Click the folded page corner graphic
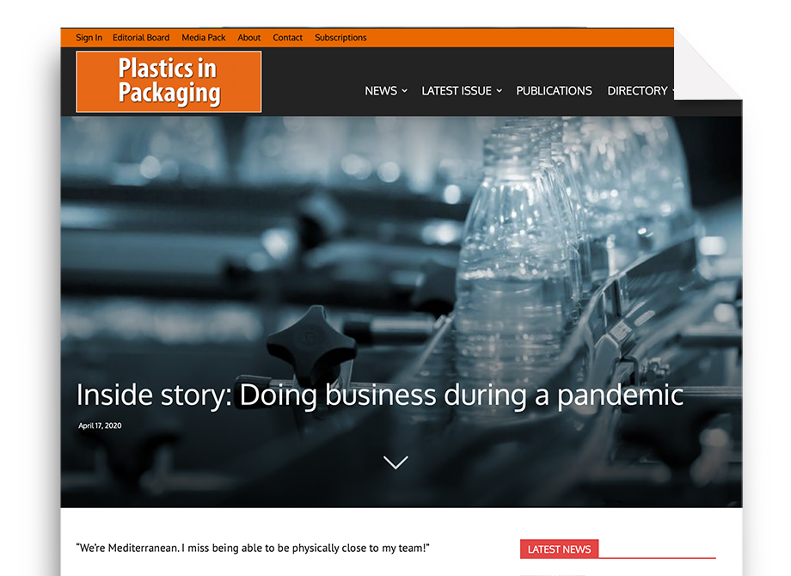Viewport: 791px width, 576px height. point(708,64)
